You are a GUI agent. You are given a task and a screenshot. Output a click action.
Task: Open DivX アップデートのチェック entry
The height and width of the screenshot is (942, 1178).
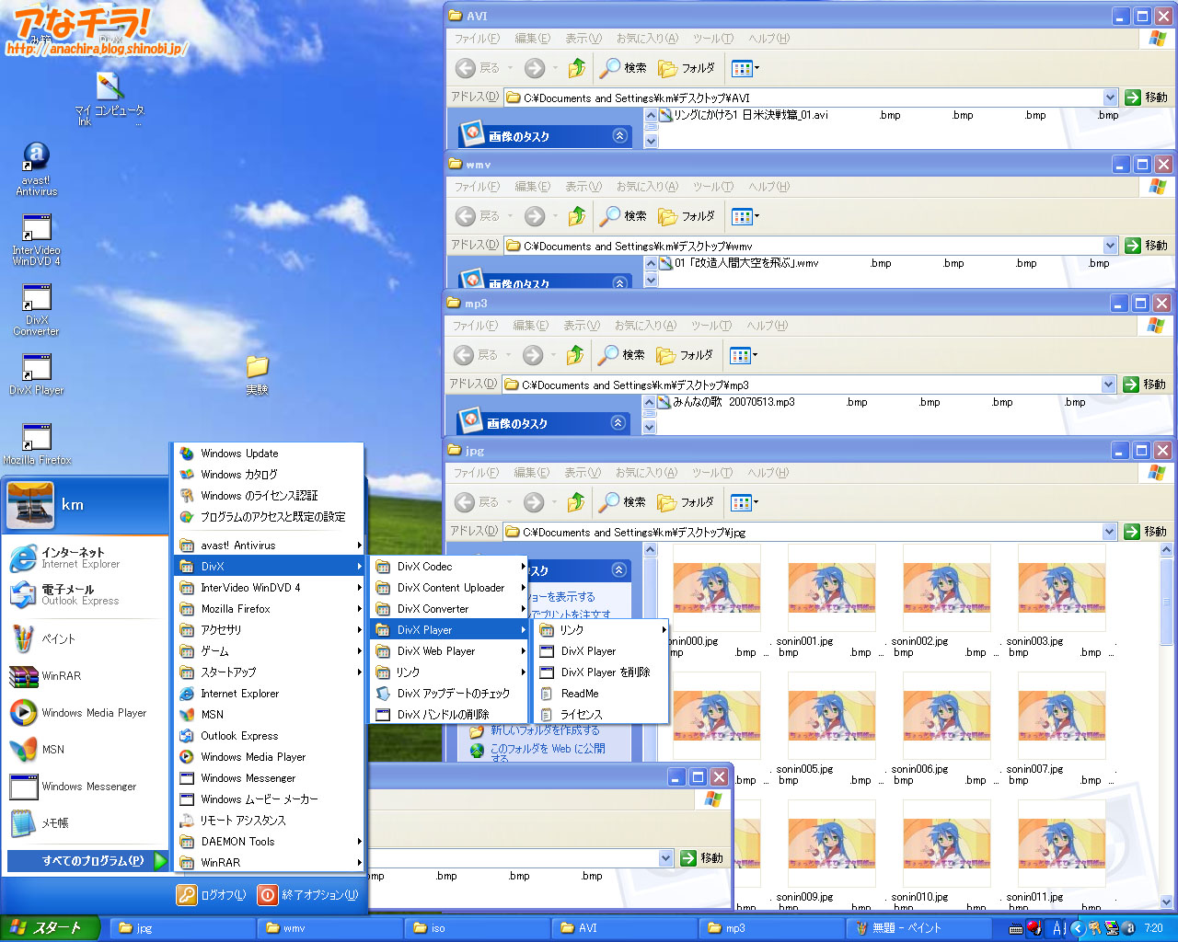[450, 694]
